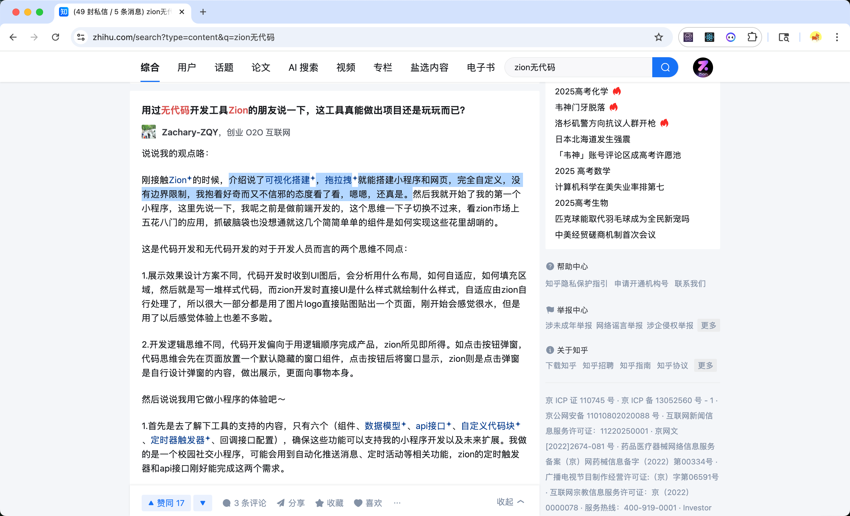This screenshot has width=850, height=516.
Task: Collapse the answer with 收起
Action: click(511, 502)
